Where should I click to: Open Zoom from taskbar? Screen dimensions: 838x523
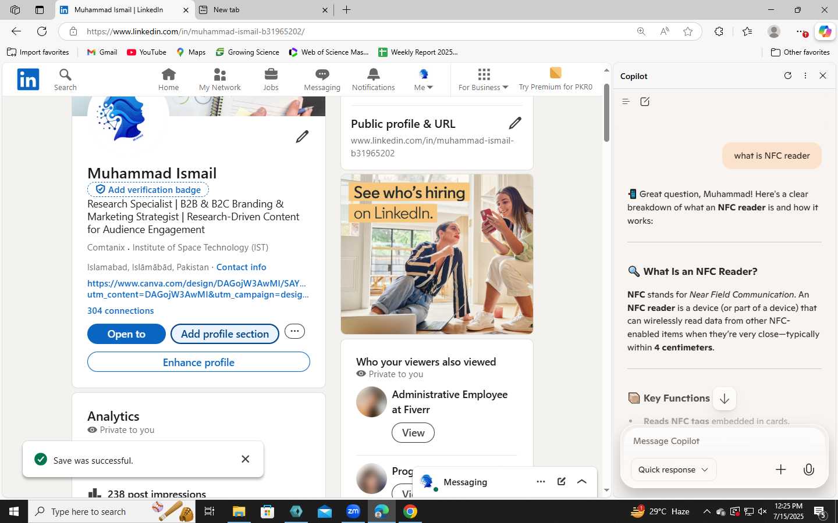(x=353, y=511)
